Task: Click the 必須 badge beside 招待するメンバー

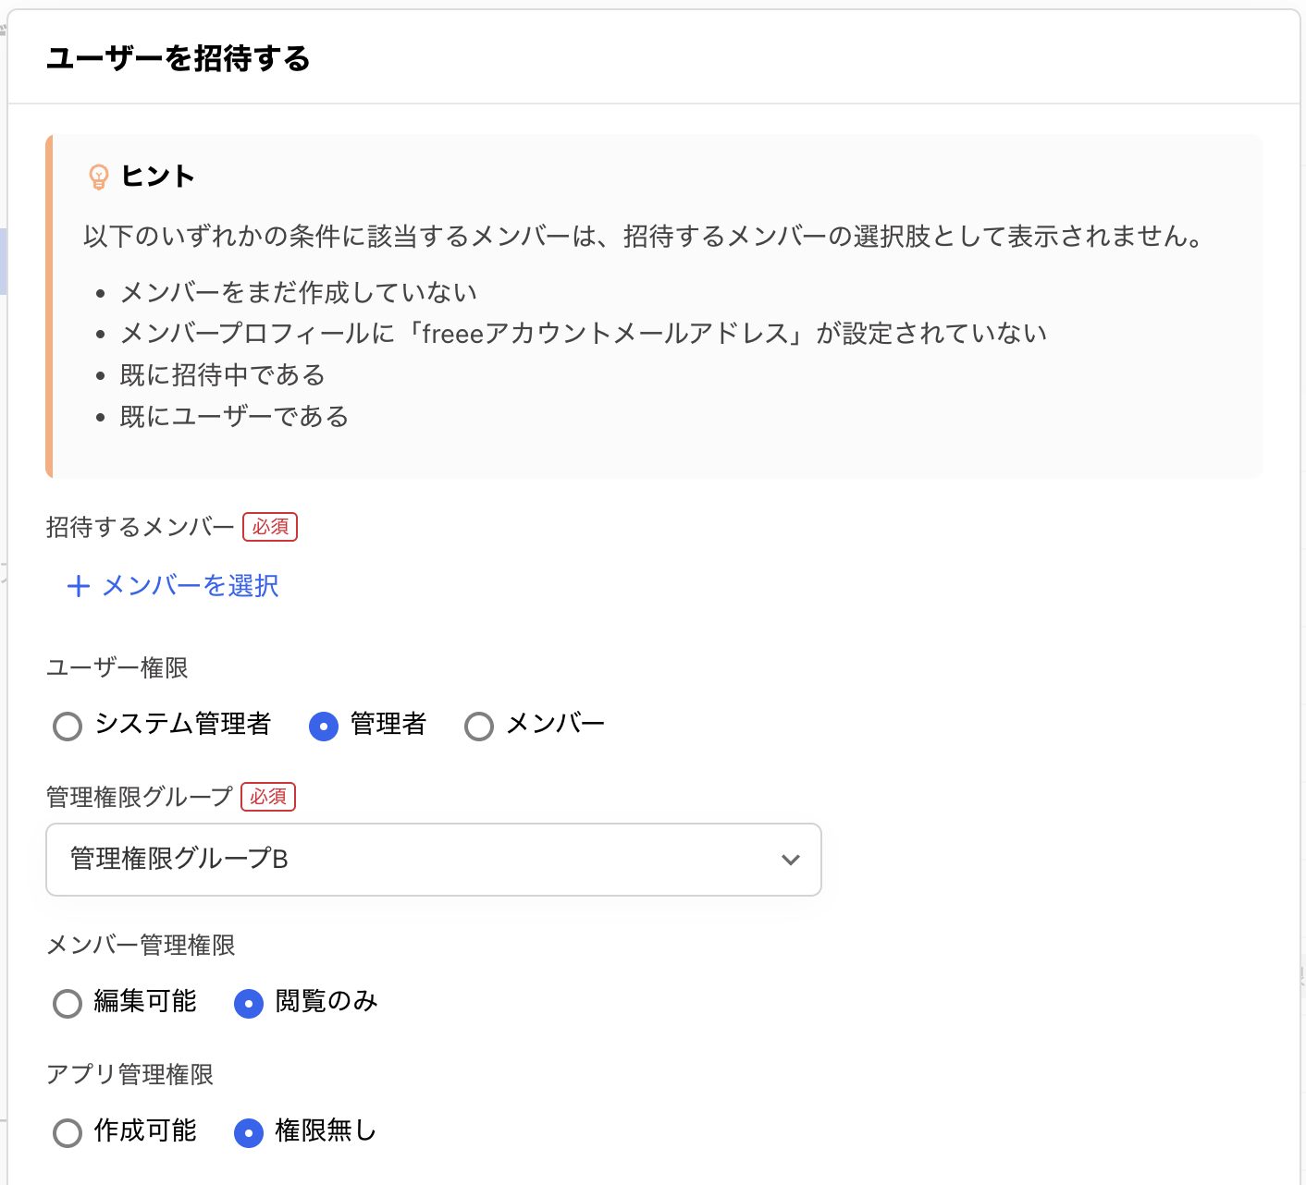Action: (x=270, y=527)
